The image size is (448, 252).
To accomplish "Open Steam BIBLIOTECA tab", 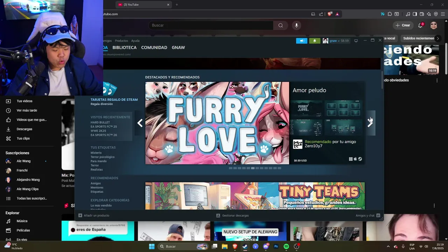I will (x=124, y=48).
